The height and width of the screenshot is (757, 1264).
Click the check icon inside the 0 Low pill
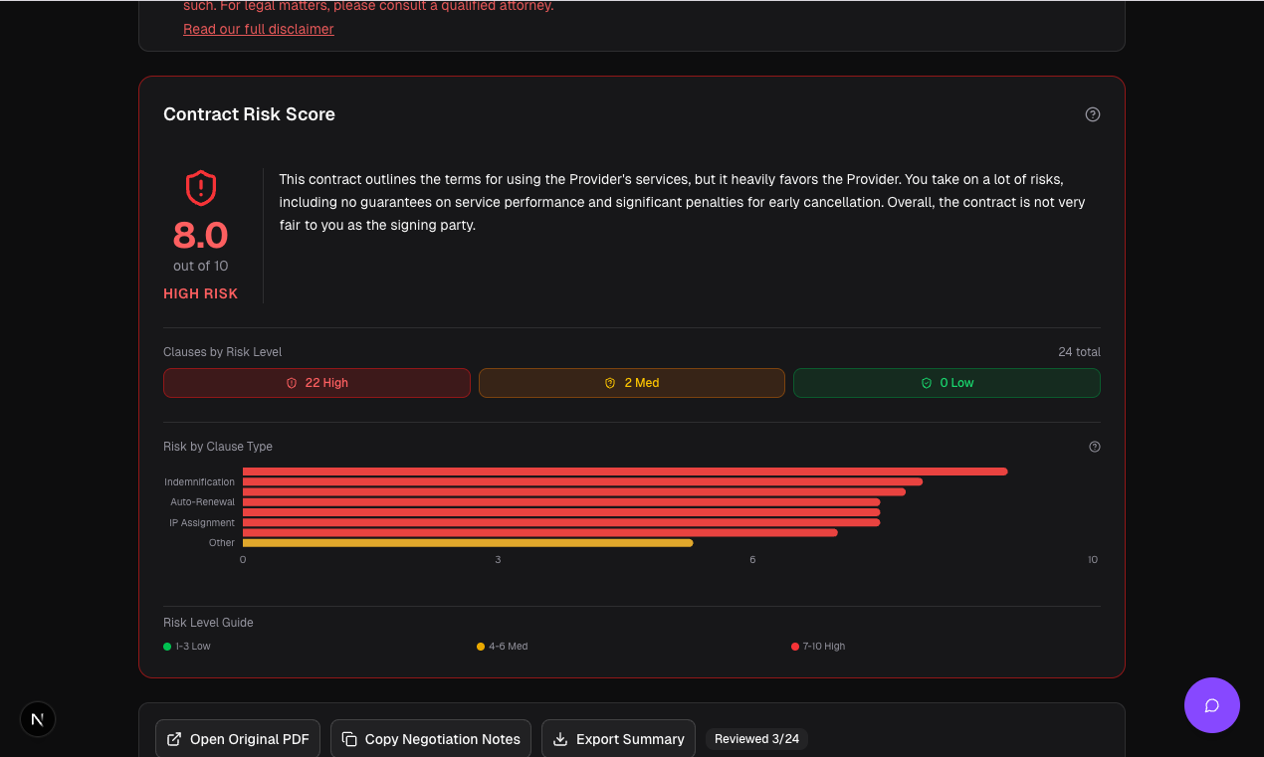click(x=926, y=382)
